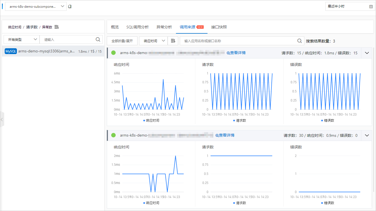376x211 pixels.
Task: Click the 响应时间 header in left panel
Action: (x=15, y=27)
